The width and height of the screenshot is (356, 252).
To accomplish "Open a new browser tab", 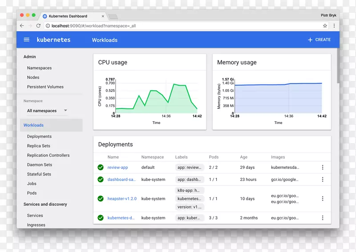I will (113, 16).
